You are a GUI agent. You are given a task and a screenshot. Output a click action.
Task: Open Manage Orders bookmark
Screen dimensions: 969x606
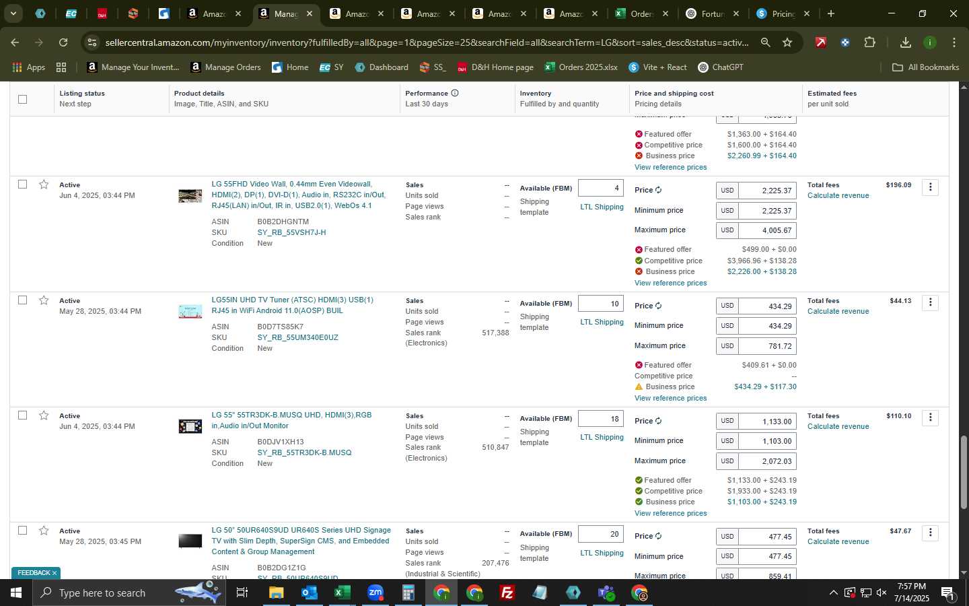[x=225, y=67]
